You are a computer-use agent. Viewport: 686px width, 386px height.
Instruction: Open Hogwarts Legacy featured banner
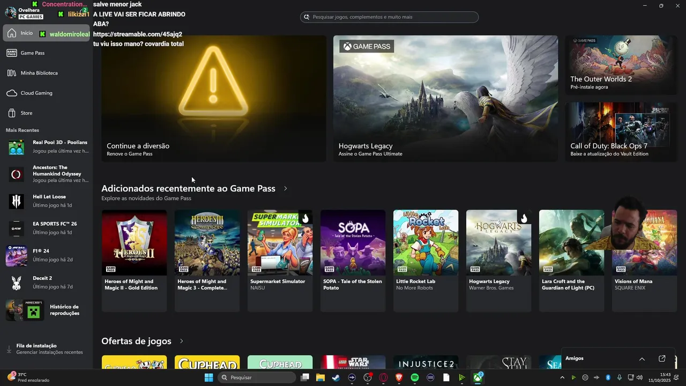[445, 99]
